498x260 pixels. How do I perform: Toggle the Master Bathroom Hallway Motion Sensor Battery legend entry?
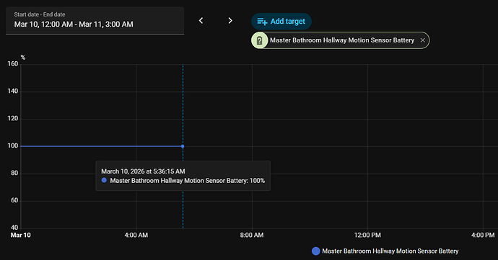385,251
